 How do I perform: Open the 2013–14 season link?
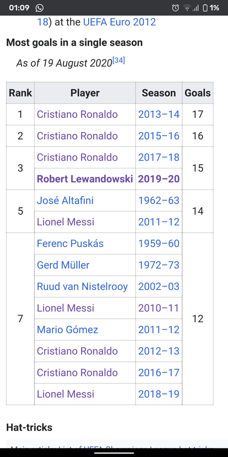point(159,114)
